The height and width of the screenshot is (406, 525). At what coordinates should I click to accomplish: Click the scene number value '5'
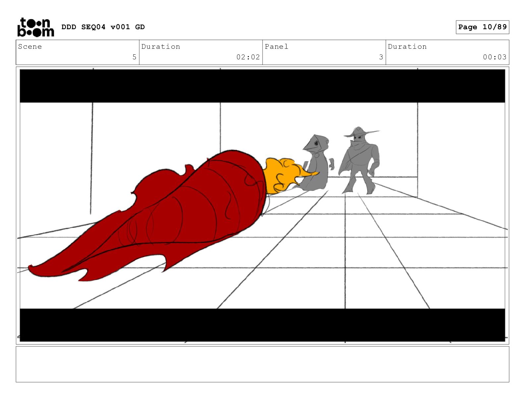coord(134,57)
